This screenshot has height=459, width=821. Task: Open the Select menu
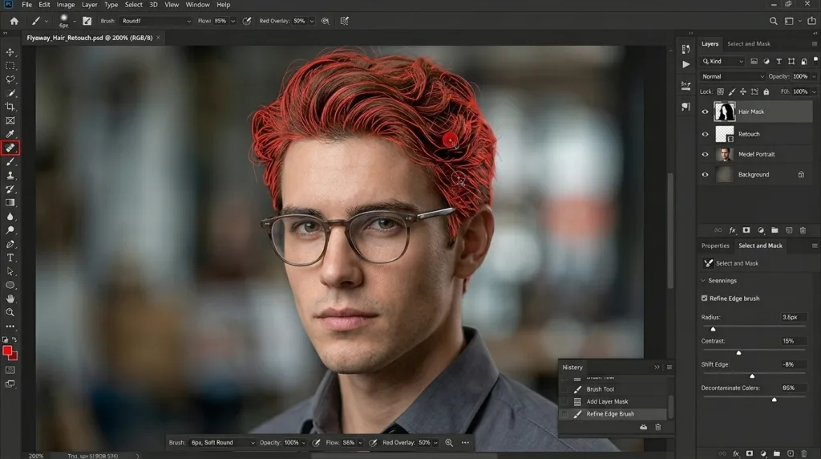pyautogui.click(x=134, y=5)
